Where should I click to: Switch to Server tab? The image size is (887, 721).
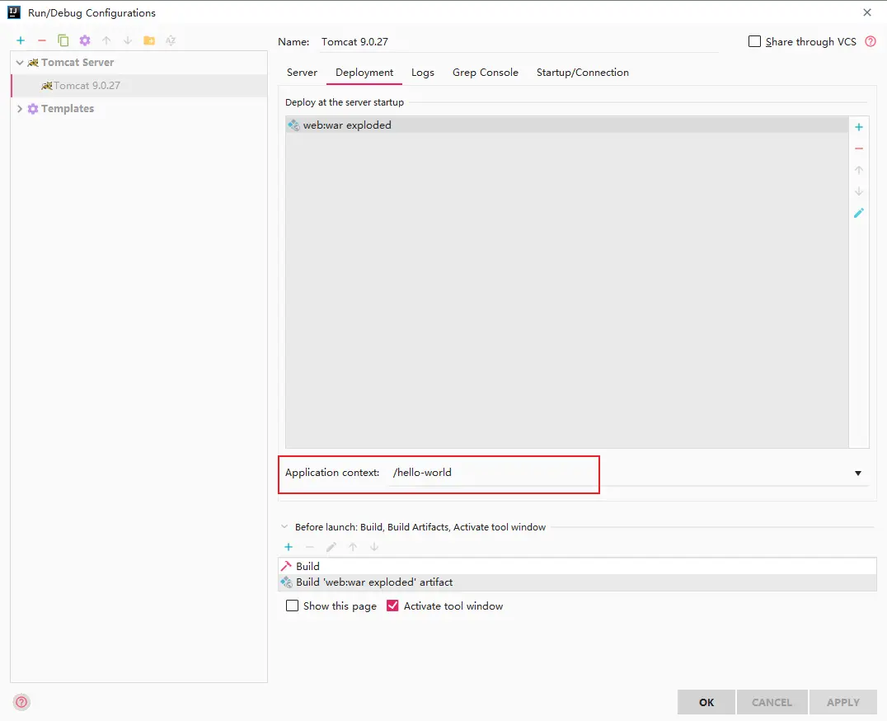302,73
